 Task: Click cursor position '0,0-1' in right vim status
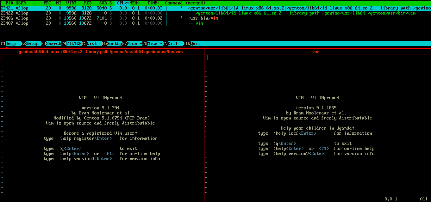click(391, 199)
